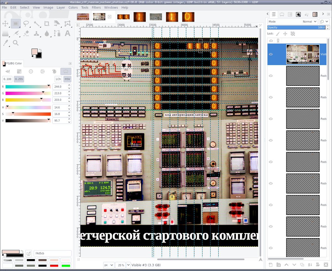
Task: Open the zoom percentage dropdown arrow
Action: click(128, 265)
